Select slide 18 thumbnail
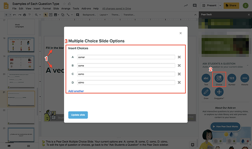Image resolution: width=252 pixels, height=149 pixels. [x=21, y=45]
